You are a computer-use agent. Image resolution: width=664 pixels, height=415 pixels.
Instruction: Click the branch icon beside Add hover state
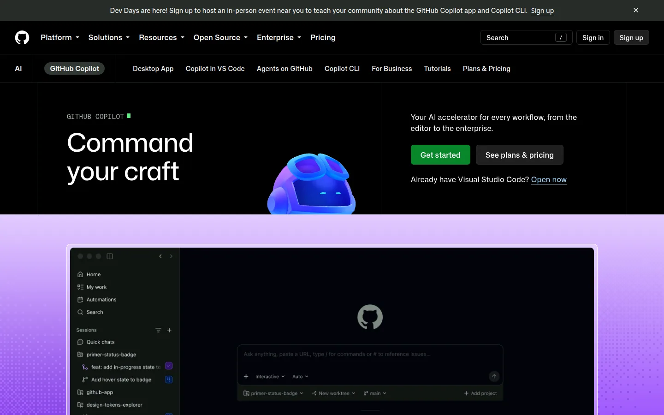85,379
